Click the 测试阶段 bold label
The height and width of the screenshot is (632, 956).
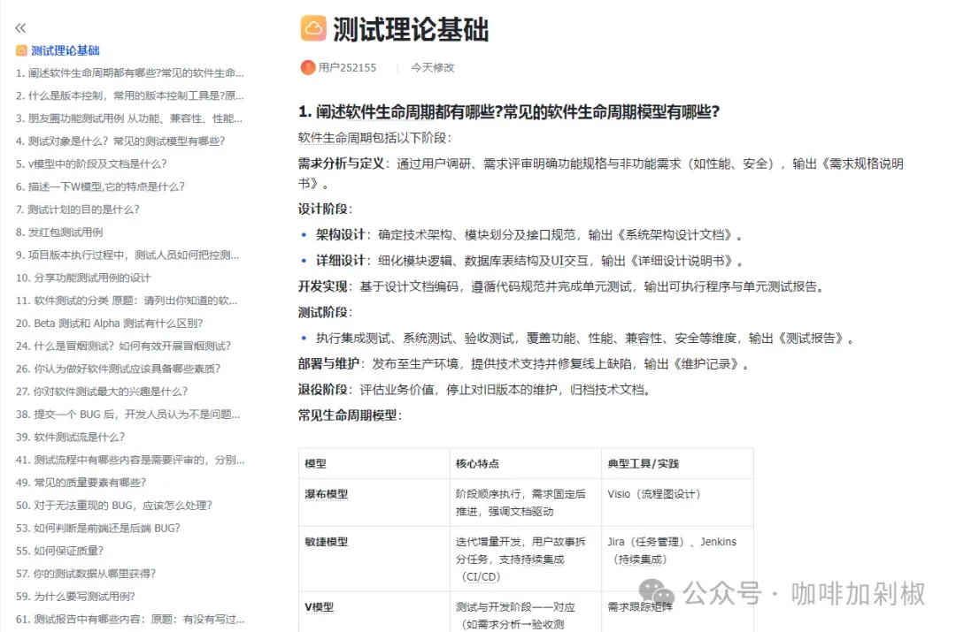coord(322,312)
